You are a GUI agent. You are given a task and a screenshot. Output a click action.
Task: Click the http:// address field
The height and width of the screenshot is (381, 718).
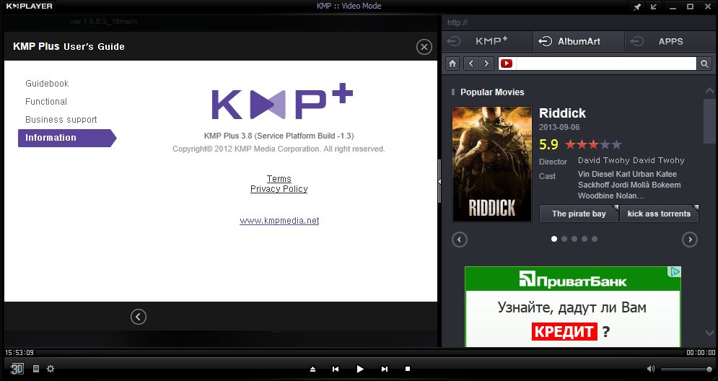[x=579, y=22]
